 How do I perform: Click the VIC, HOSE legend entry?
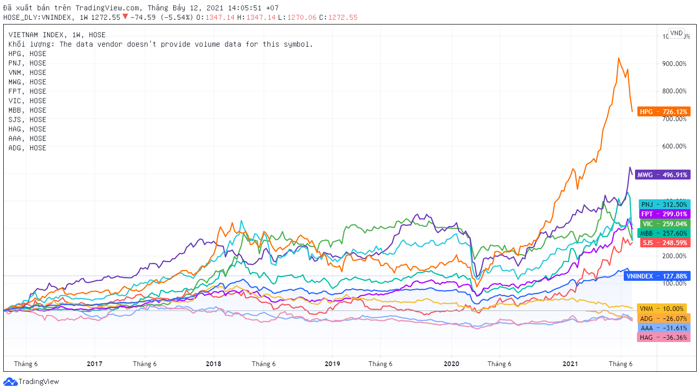click(x=27, y=101)
